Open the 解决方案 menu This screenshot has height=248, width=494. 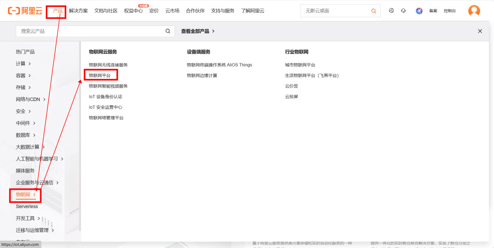(78, 11)
